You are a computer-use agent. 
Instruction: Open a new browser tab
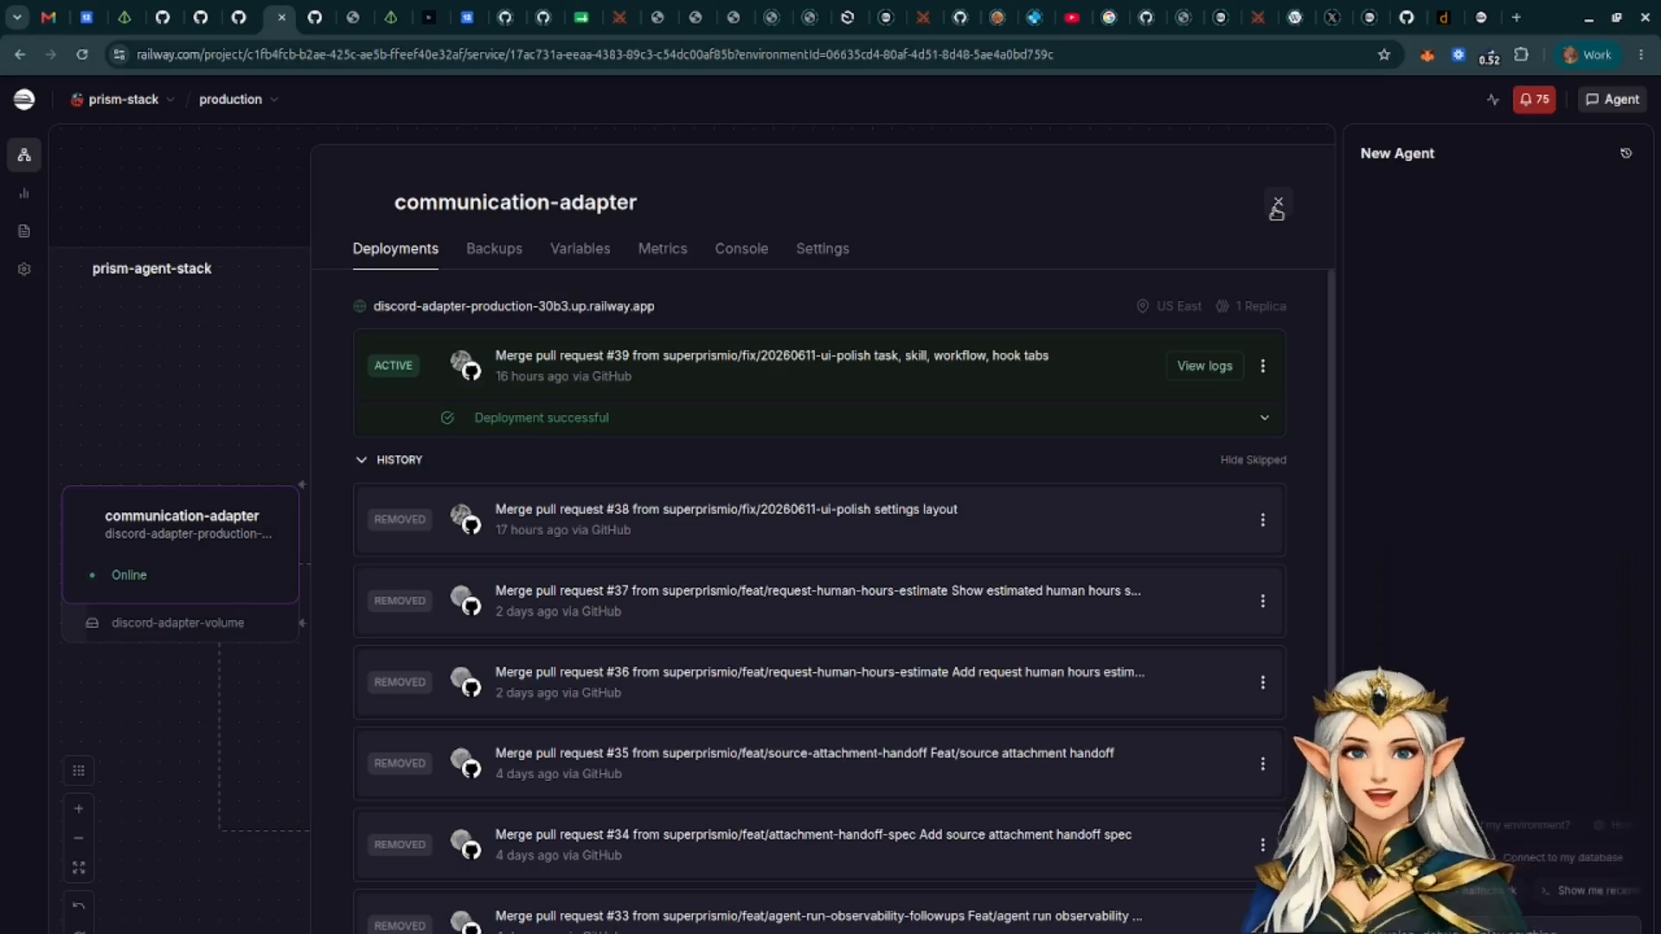tap(1516, 17)
